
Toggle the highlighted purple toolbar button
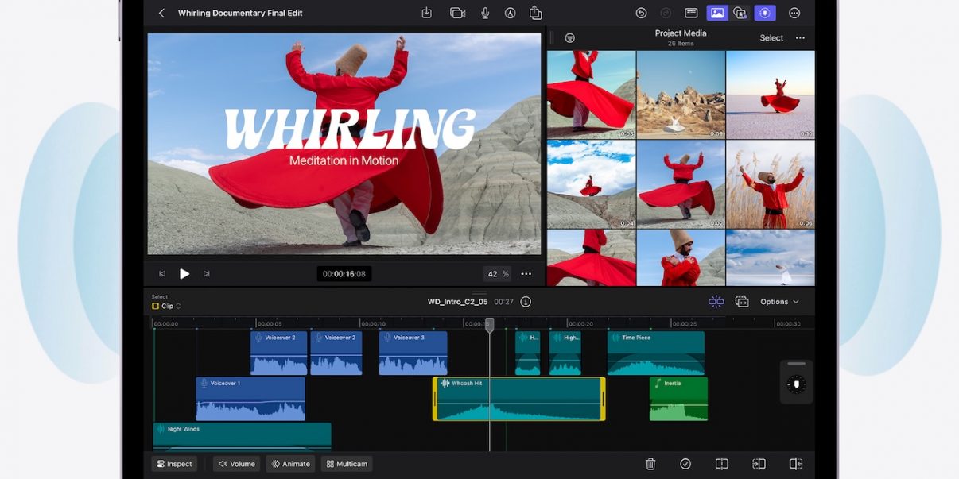point(764,13)
